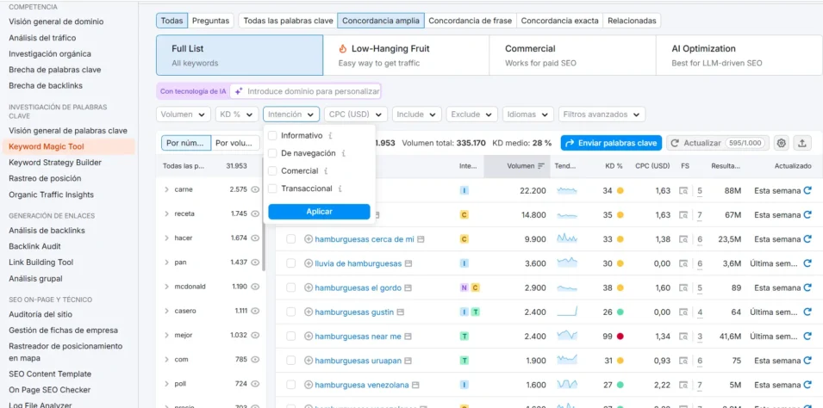The image size is (823, 408).
Task: Add hamburguesas gustin with plus icon
Action: 309,312
